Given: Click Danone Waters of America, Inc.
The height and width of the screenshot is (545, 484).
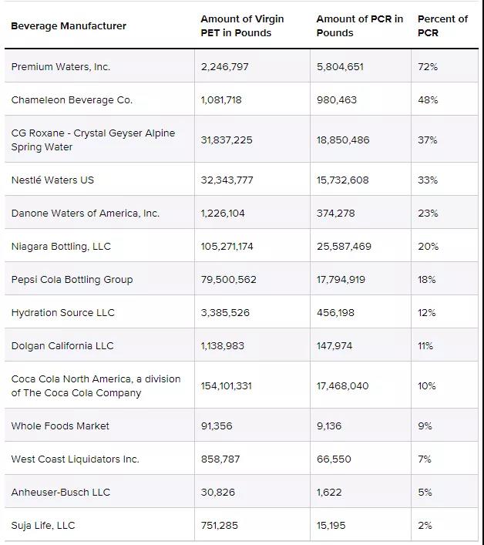Looking at the screenshot, I should (x=86, y=214).
